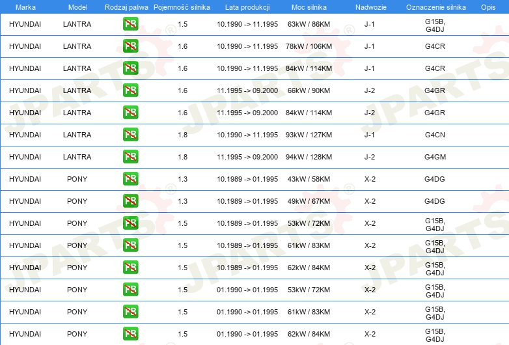Click fuel icon in Pony 01.1990 62kW row
This screenshot has height=345, width=509.
[130, 334]
